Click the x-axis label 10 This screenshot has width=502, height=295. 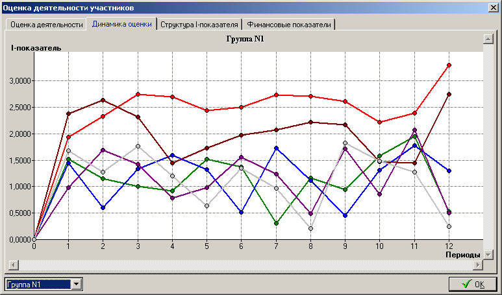pos(379,246)
